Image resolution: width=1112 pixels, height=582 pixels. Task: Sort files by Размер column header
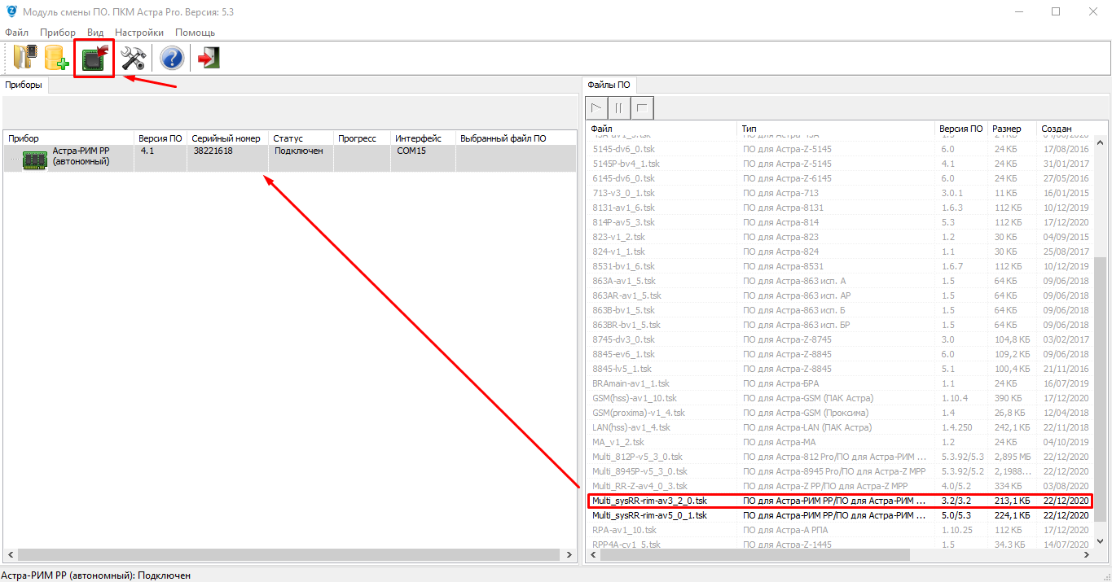[1012, 129]
